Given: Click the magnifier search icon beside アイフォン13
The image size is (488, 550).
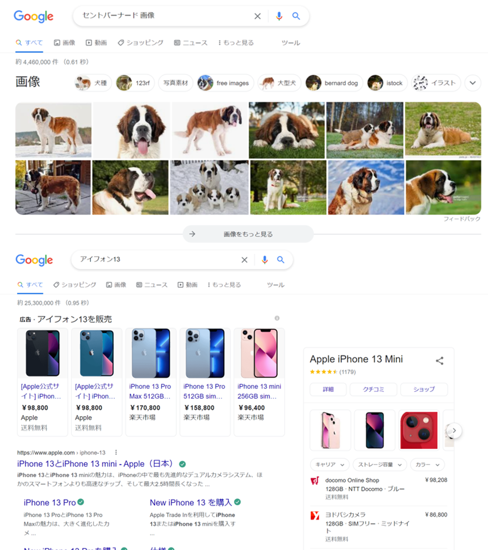Looking at the screenshot, I should point(280,259).
